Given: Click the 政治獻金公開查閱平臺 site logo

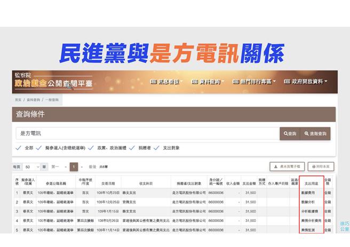Looking at the screenshot, I should (53, 81).
